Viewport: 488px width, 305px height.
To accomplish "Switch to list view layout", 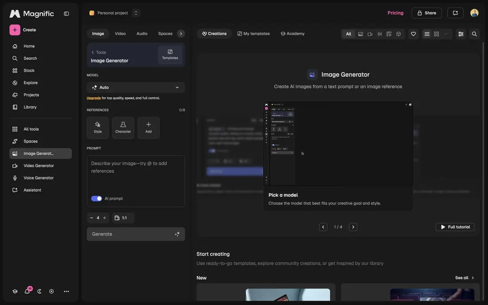I will click(427, 34).
